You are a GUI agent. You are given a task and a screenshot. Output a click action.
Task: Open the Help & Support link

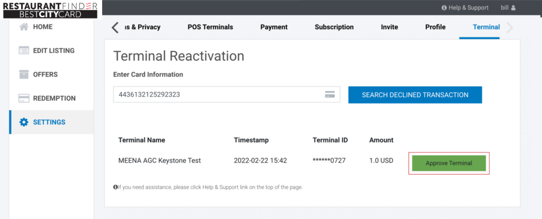468,8
